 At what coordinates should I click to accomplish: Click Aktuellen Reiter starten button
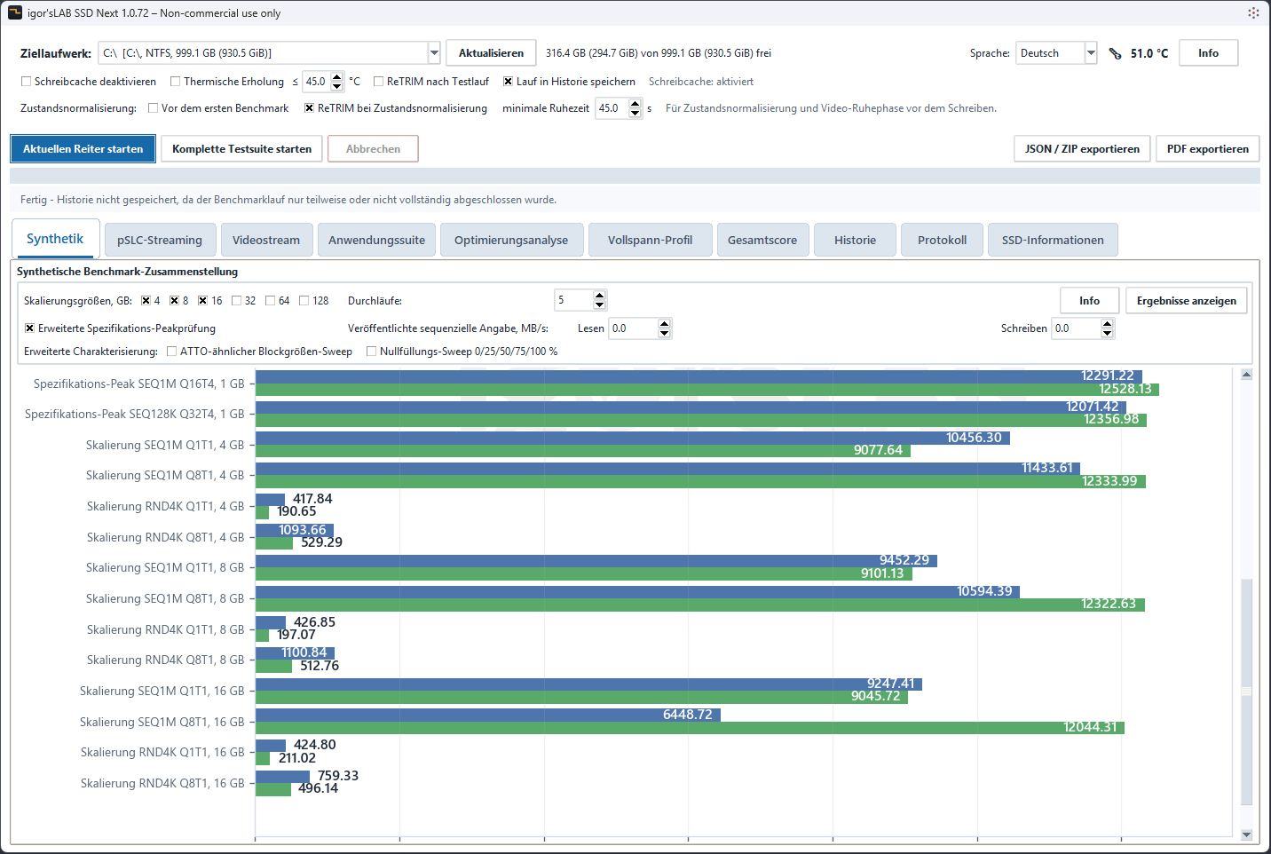(83, 149)
